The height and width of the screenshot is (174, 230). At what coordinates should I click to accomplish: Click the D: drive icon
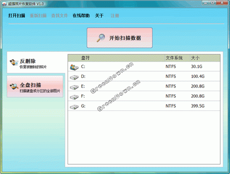tap(74, 77)
